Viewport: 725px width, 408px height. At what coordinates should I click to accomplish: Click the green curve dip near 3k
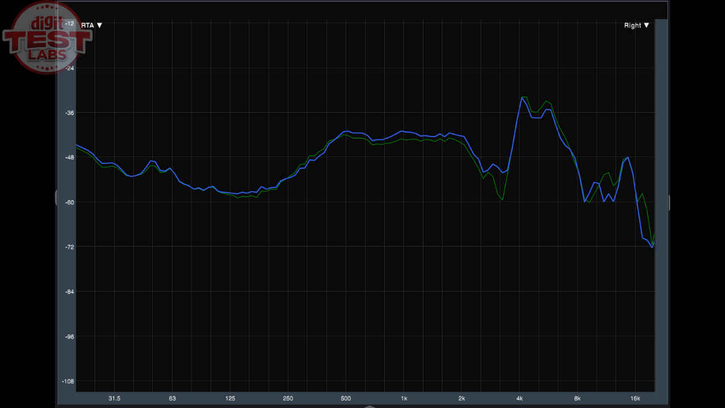coord(502,200)
